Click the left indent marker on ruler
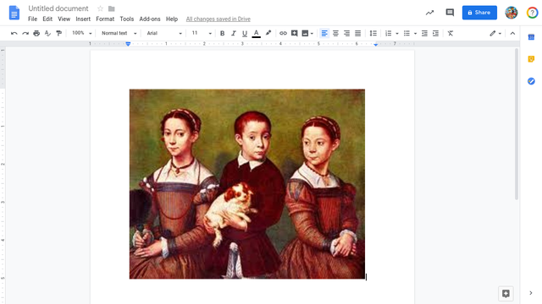The width and height of the screenshot is (542, 304). 128,44
